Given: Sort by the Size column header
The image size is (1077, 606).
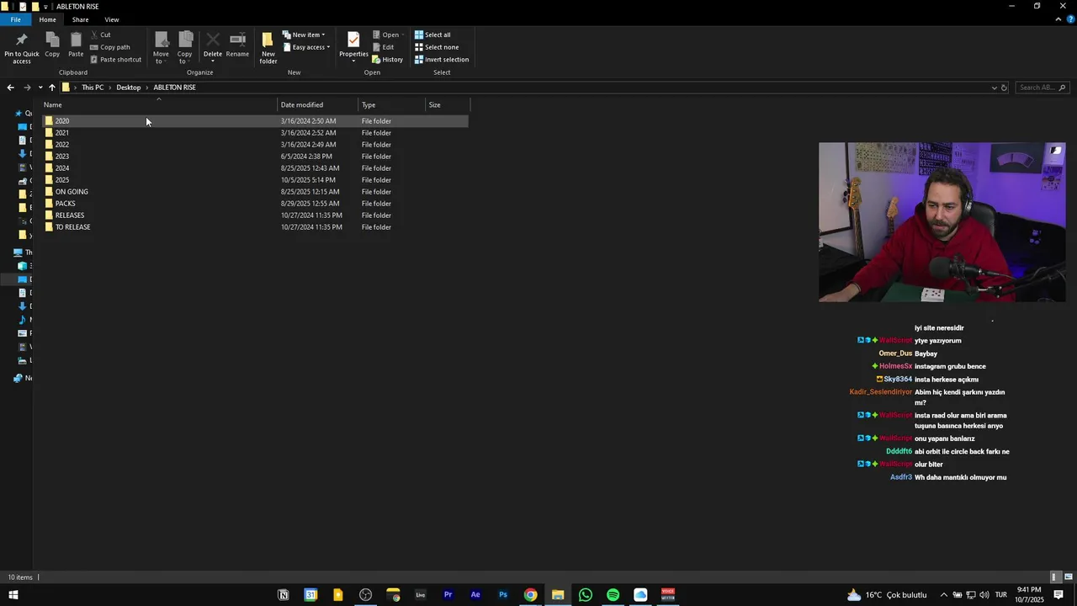Looking at the screenshot, I should [448, 105].
